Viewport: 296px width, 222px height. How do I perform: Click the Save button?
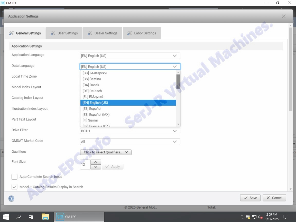tap(250, 198)
